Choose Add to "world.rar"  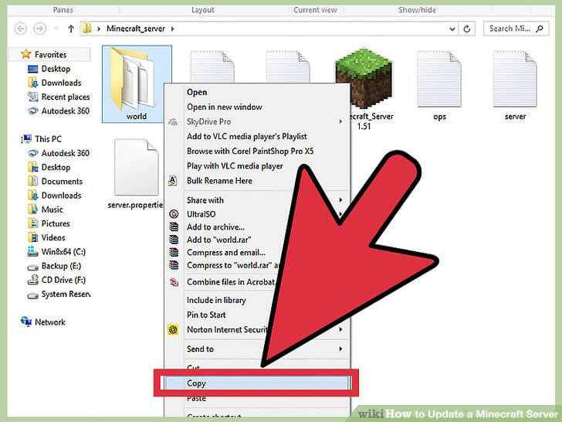point(219,240)
